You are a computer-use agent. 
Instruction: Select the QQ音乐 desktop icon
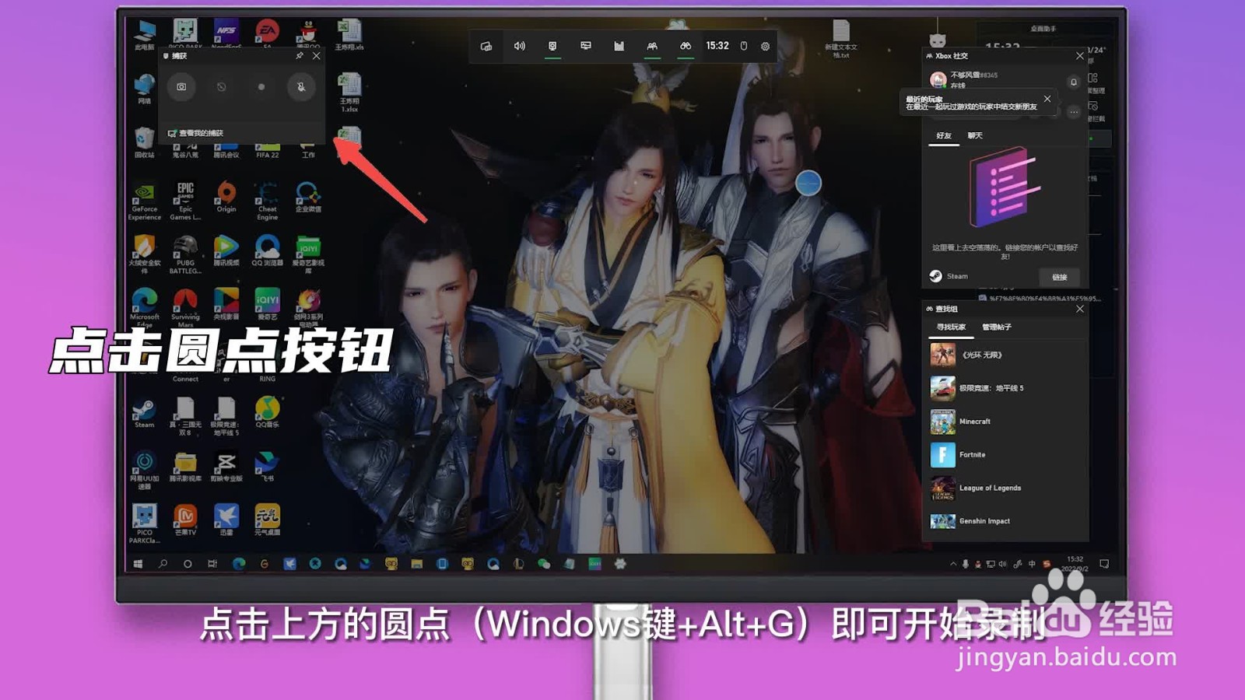(x=267, y=413)
